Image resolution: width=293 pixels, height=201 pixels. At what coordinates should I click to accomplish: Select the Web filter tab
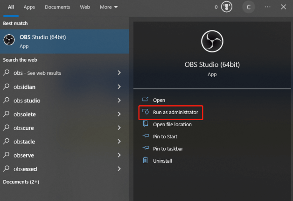click(x=85, y=7)
